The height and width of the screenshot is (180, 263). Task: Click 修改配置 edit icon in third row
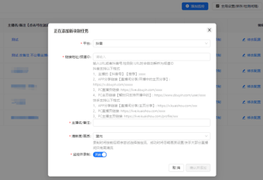coord(244,71)
